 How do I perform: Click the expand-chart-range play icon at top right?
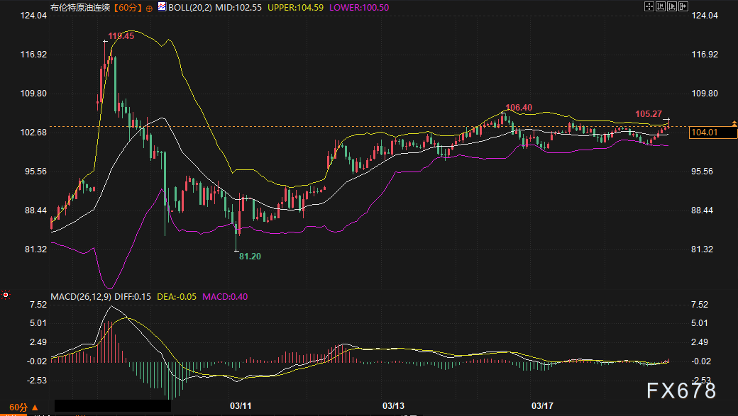tap(672, 6)
